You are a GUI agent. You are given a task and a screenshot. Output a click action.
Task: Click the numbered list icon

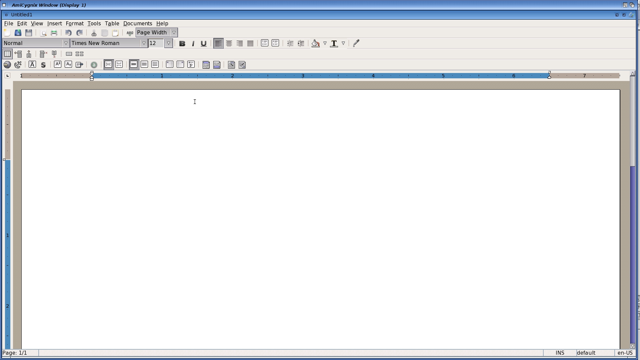tap(264, 43)
